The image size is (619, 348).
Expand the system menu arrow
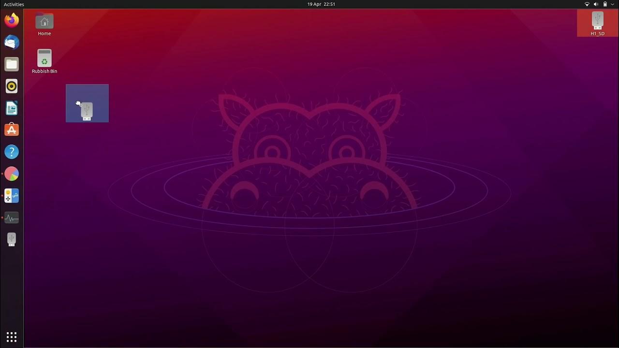[612, 4]
